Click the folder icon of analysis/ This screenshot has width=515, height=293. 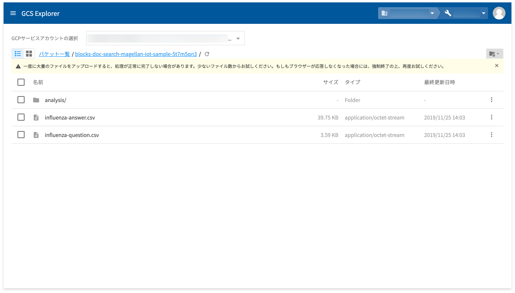pos(36,100)
